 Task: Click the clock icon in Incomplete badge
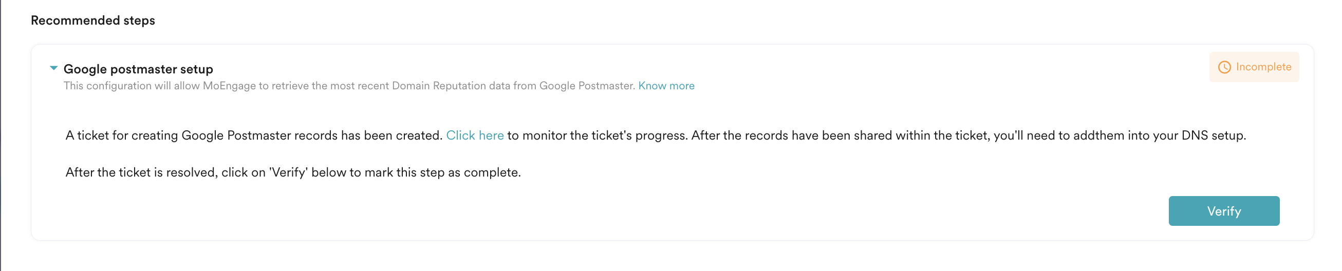click(1224, 67)
